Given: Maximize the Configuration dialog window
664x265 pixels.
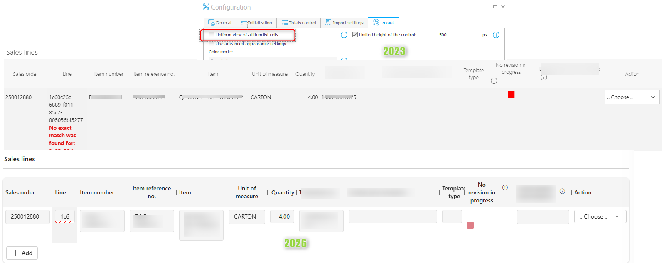Looking at the screenshot, I should pyautogui.click(x=495, y=7).
